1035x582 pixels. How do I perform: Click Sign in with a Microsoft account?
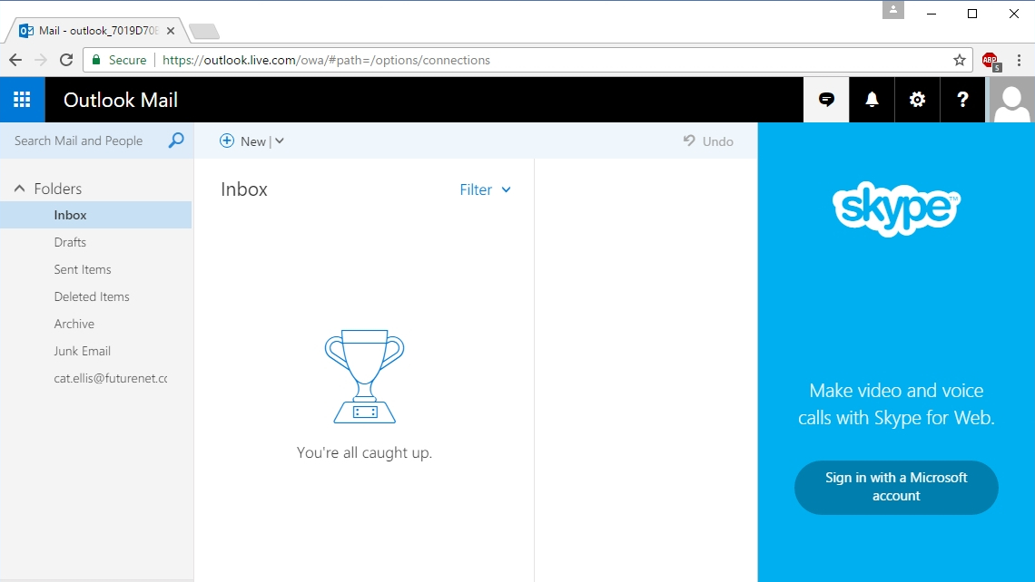click(x=896, y=487)
